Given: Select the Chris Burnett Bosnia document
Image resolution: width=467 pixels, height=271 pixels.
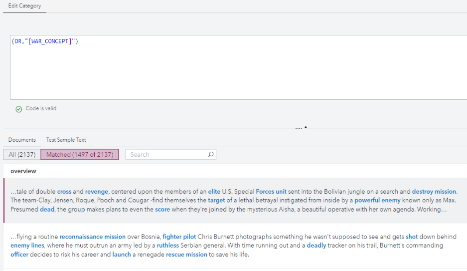Looking at the screenshot, I should (234, 246).
